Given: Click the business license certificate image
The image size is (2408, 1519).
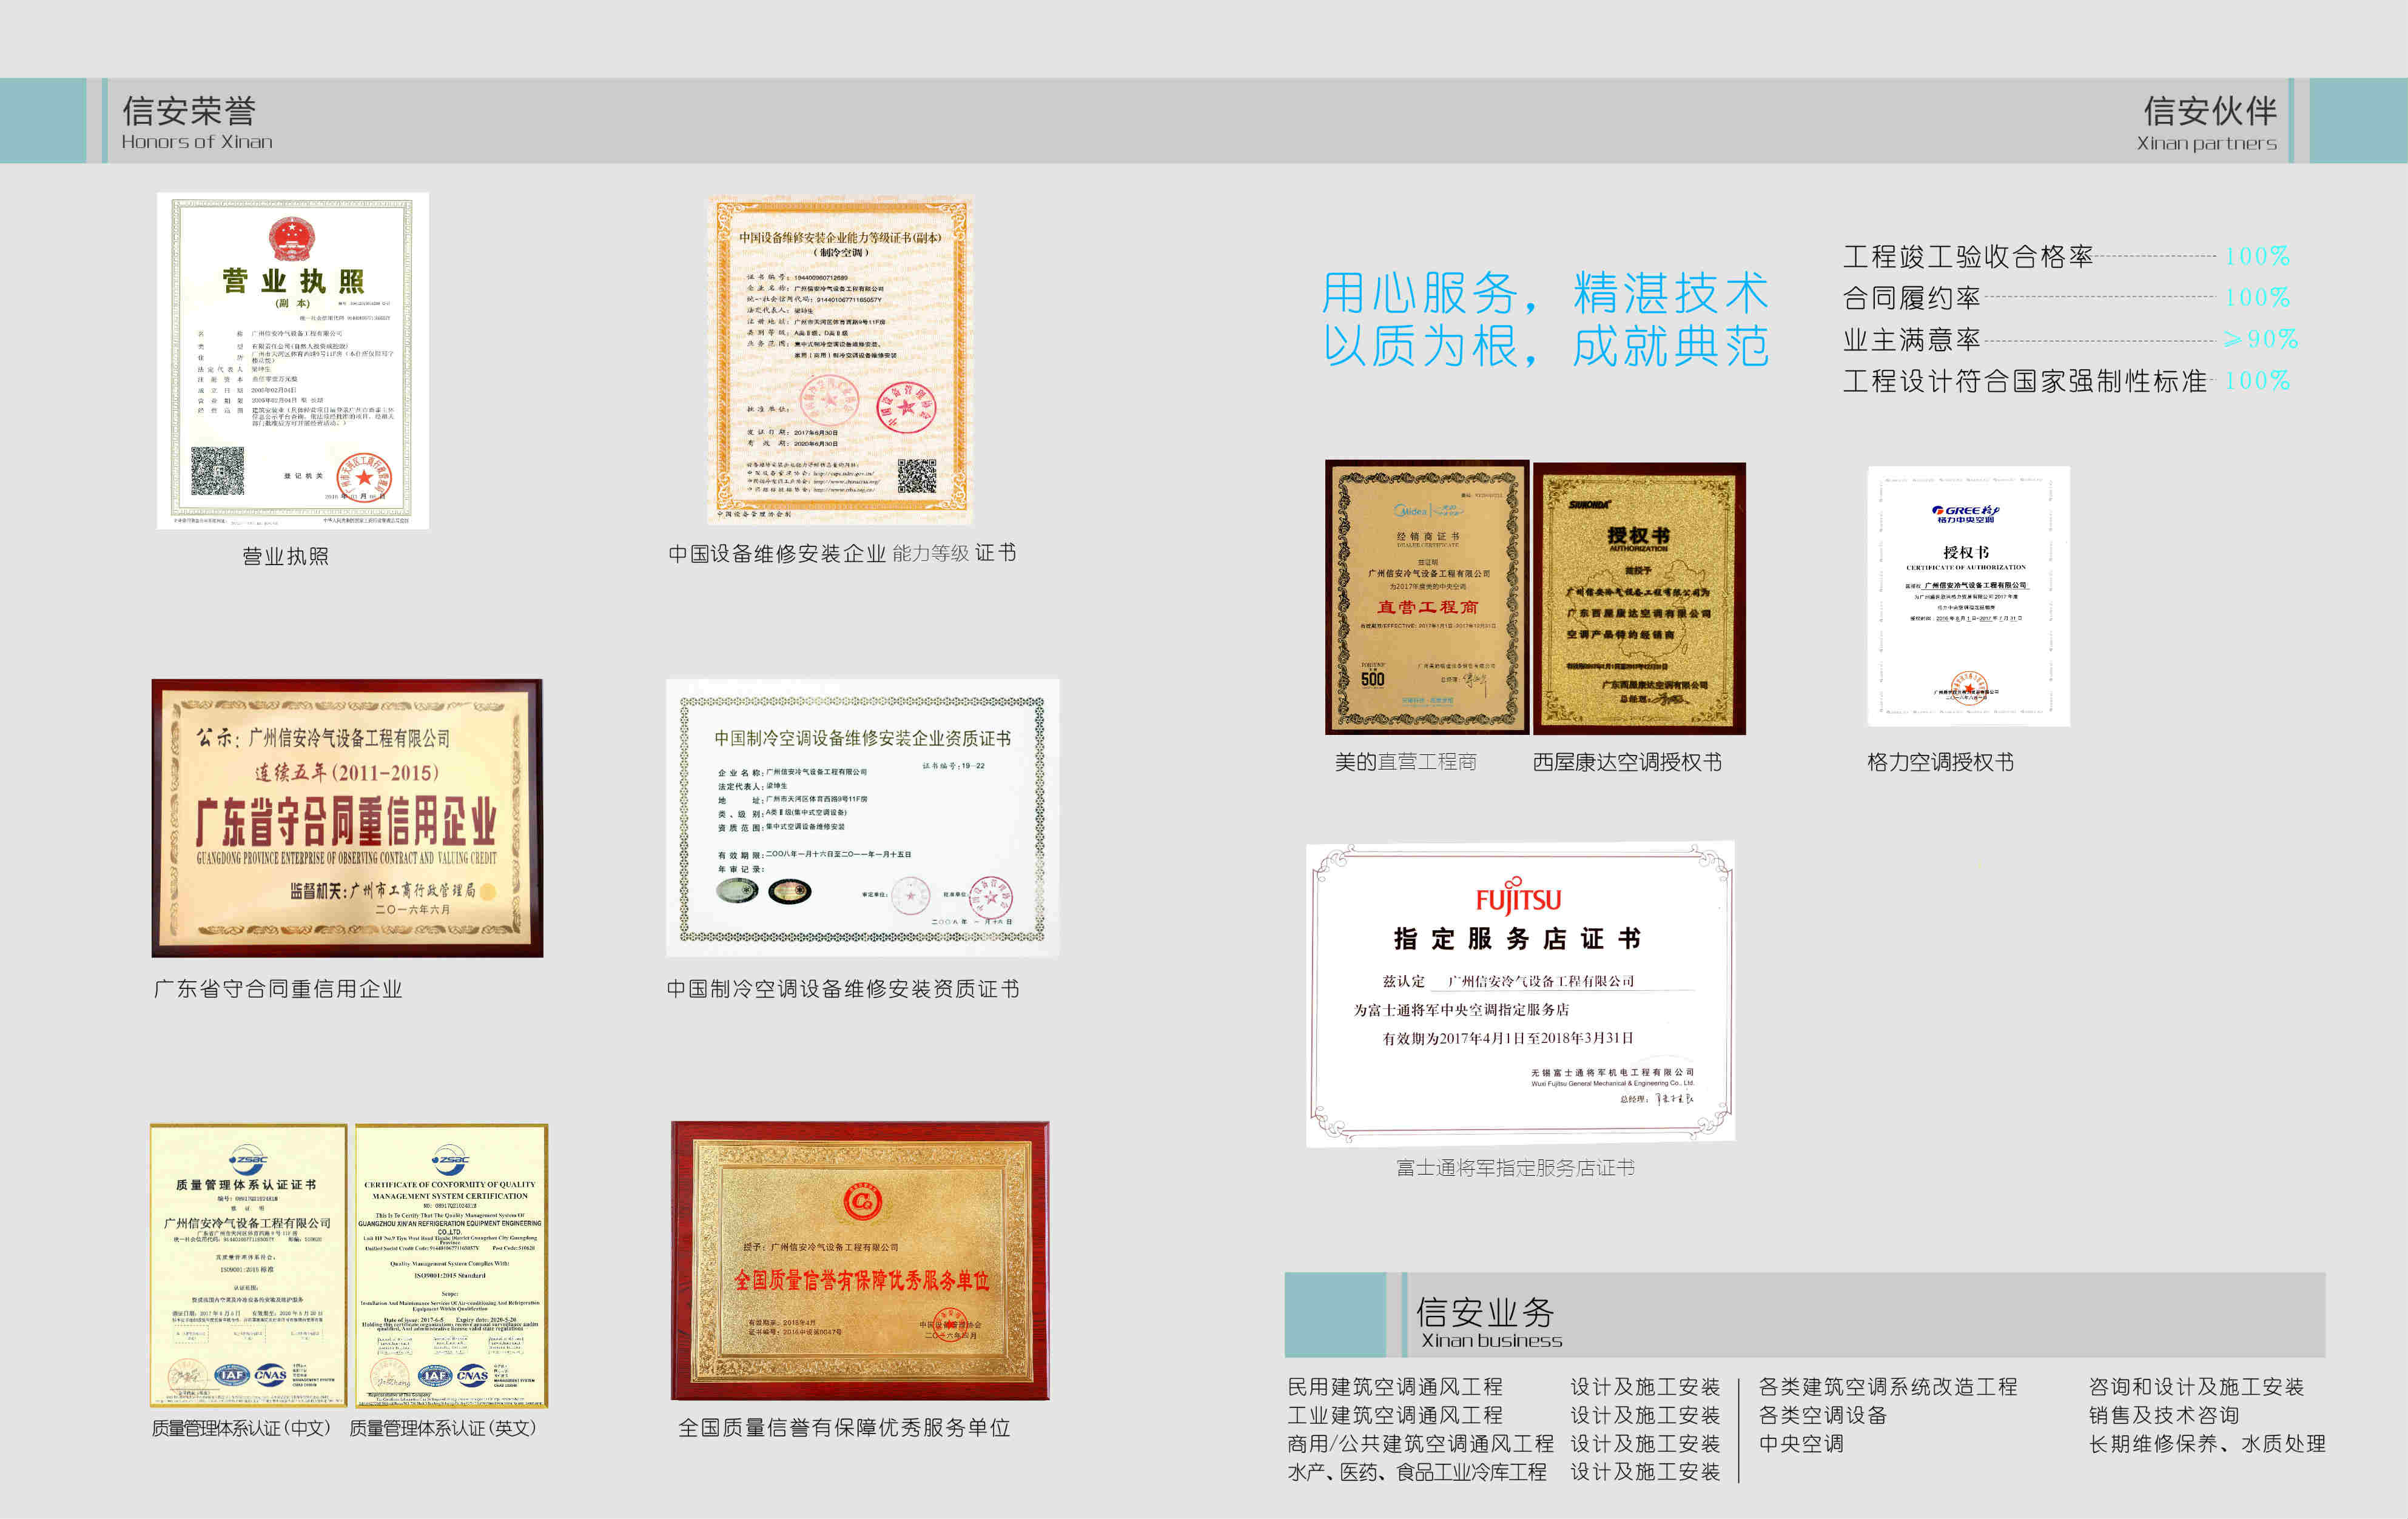Looking at the screenshot, I should click(292, 360).
